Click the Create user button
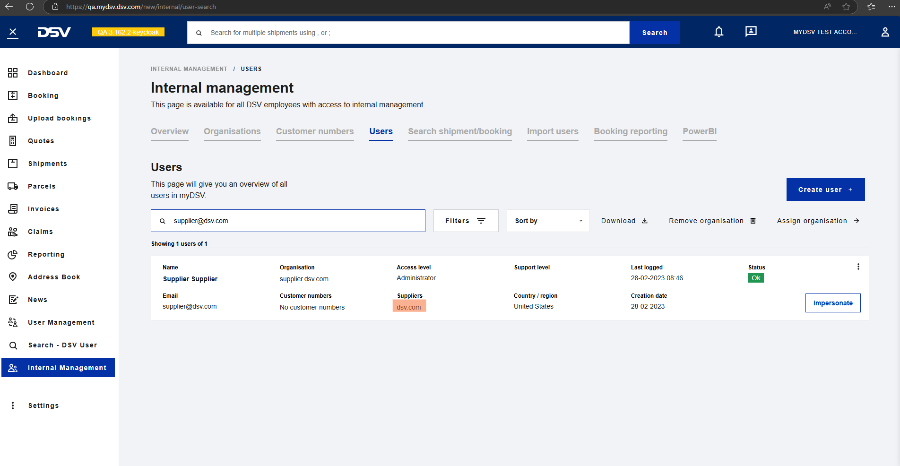The height and width of the screenshot is (466, 900). pyautogui.click(x=825, y=190)
